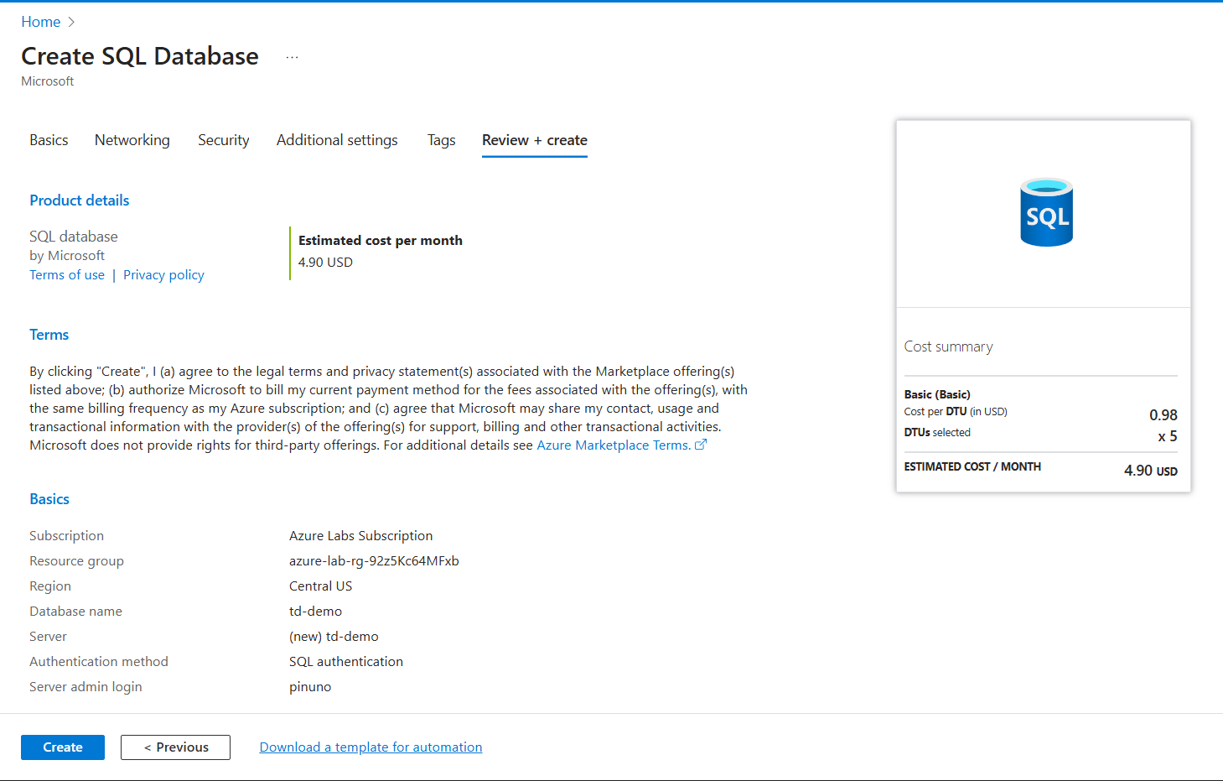
Task: Click the Product details section heading
Action: pyautogui.click(x=80, y=200)
